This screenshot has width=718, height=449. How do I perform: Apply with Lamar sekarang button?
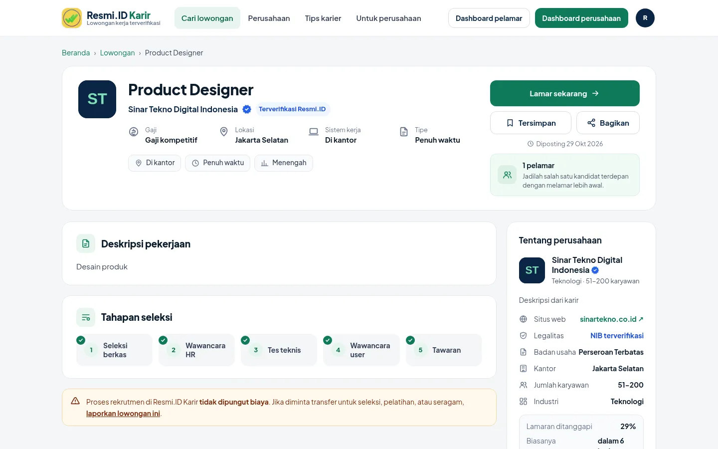(x=565, y=93)
